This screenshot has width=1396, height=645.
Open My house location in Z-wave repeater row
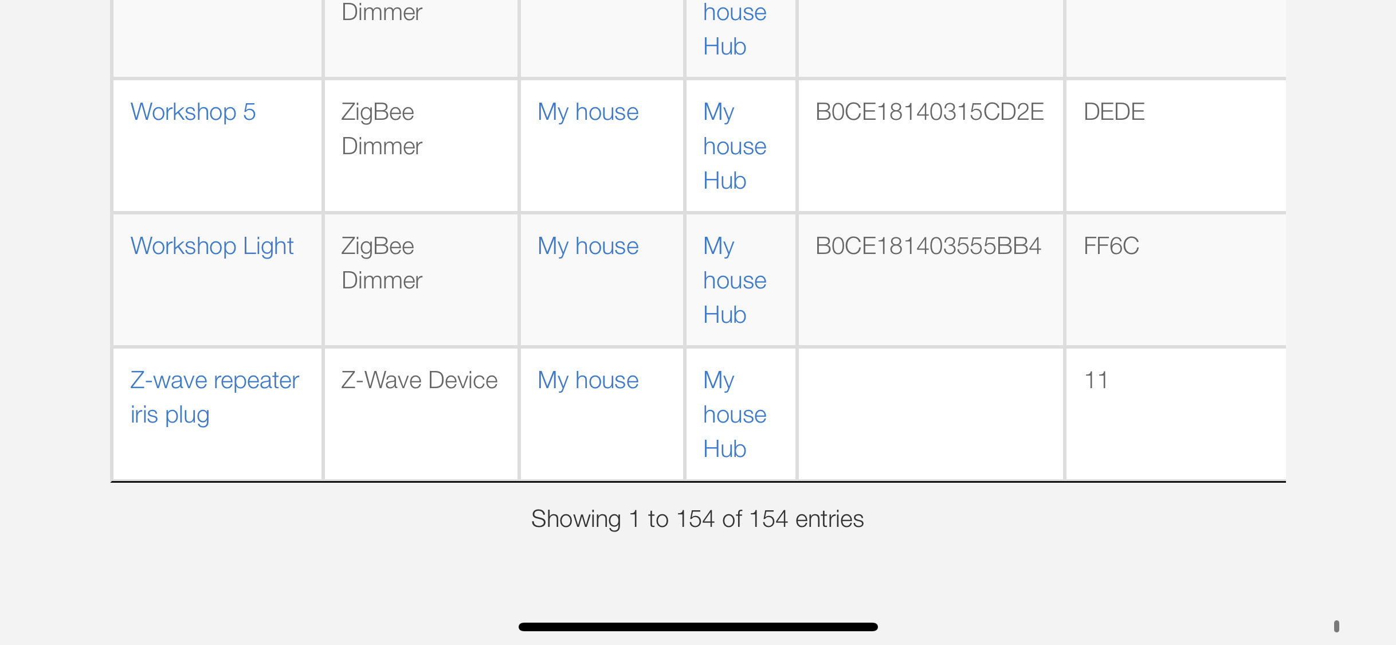click(x=588, y=381)
